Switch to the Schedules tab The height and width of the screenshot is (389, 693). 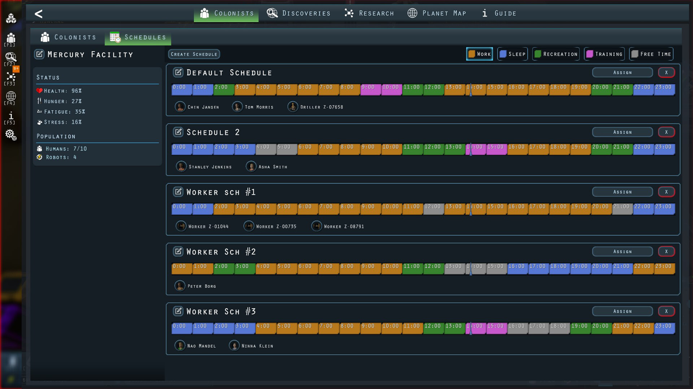138,37
